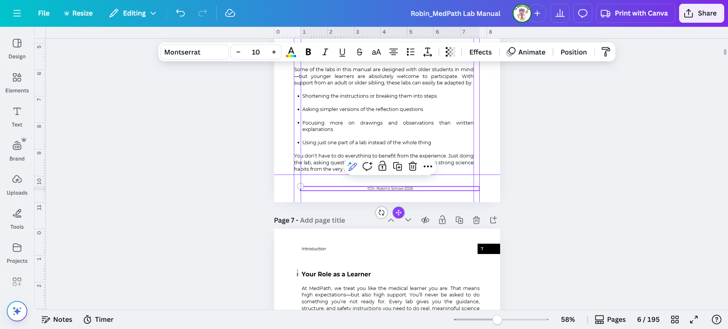Delete the selected text element
Image resolution: width=728 pixels, height=329 pixels.
413,166
